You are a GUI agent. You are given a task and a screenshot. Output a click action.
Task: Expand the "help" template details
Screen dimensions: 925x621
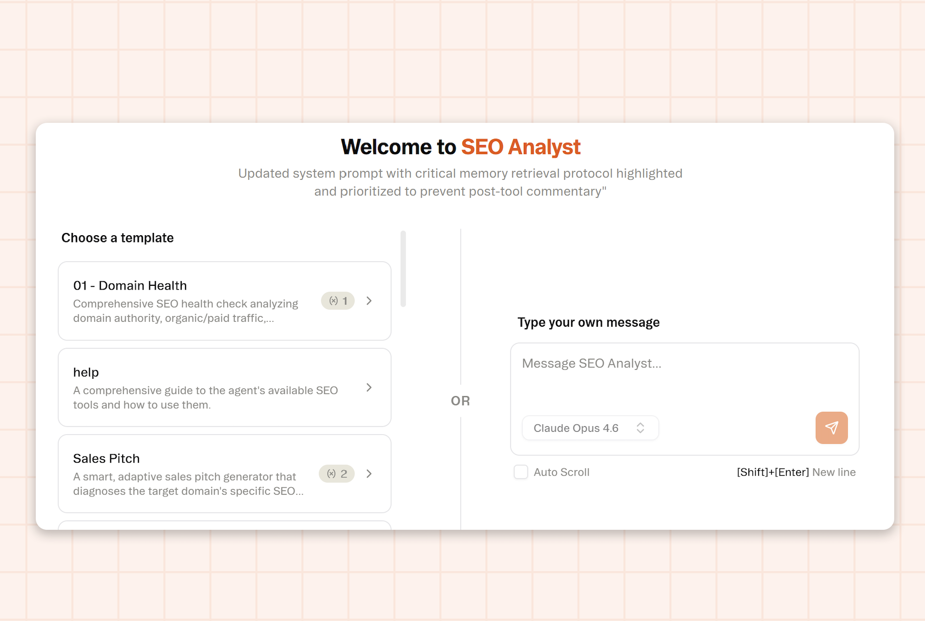click(x=370, y=387)
